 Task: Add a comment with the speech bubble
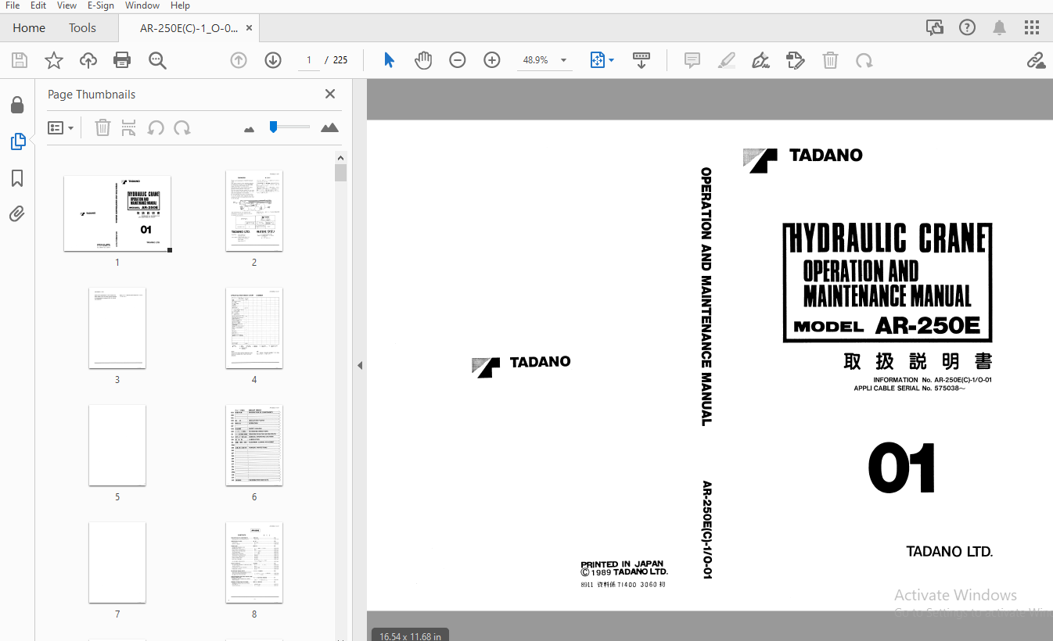pyautogui.click(x=692, y=60)
